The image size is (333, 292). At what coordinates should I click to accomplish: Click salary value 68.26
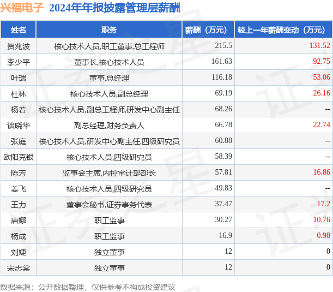(223, 109)
